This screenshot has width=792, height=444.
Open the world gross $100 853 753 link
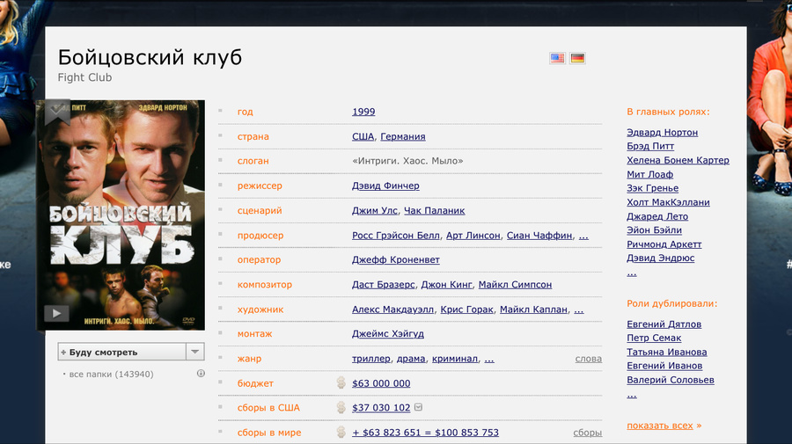425,433
